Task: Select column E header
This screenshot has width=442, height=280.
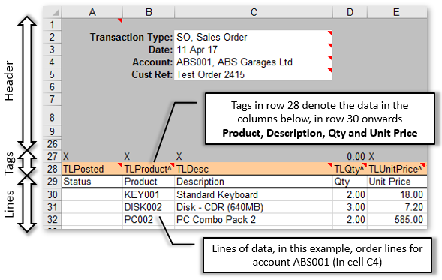Action: 396,12
